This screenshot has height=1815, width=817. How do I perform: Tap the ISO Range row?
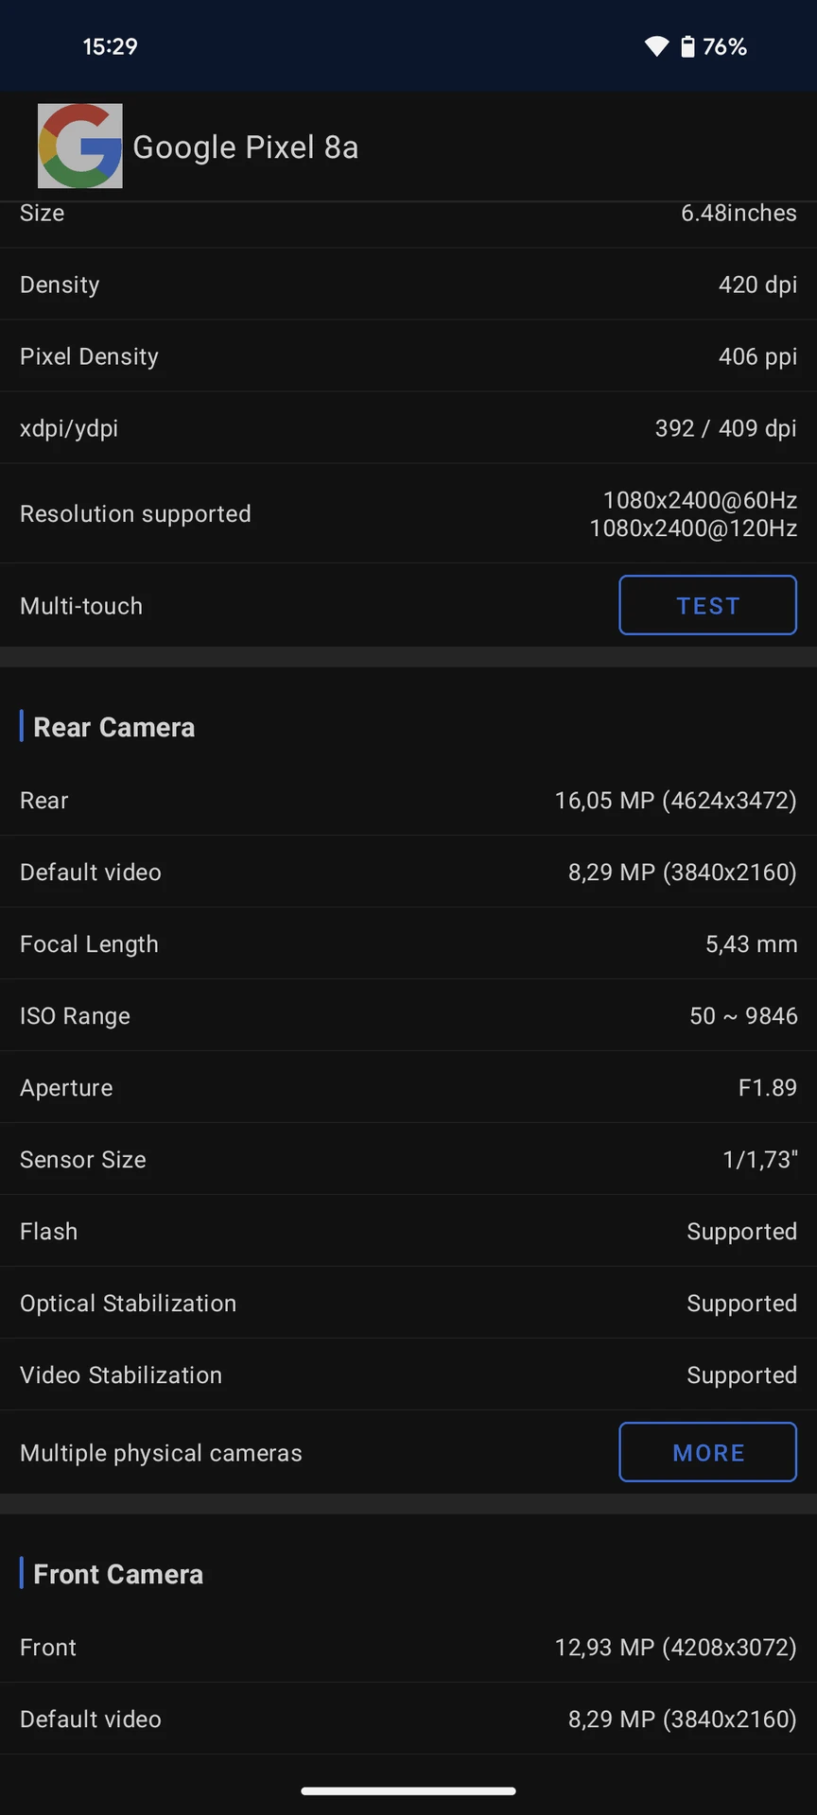408,1015
